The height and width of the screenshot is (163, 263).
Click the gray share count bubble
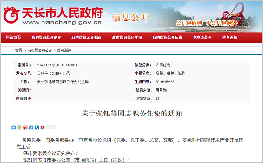(x=51, y=127)
